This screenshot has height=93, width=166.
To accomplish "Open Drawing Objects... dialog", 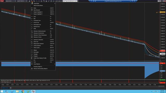I will [x=43, y=67].
